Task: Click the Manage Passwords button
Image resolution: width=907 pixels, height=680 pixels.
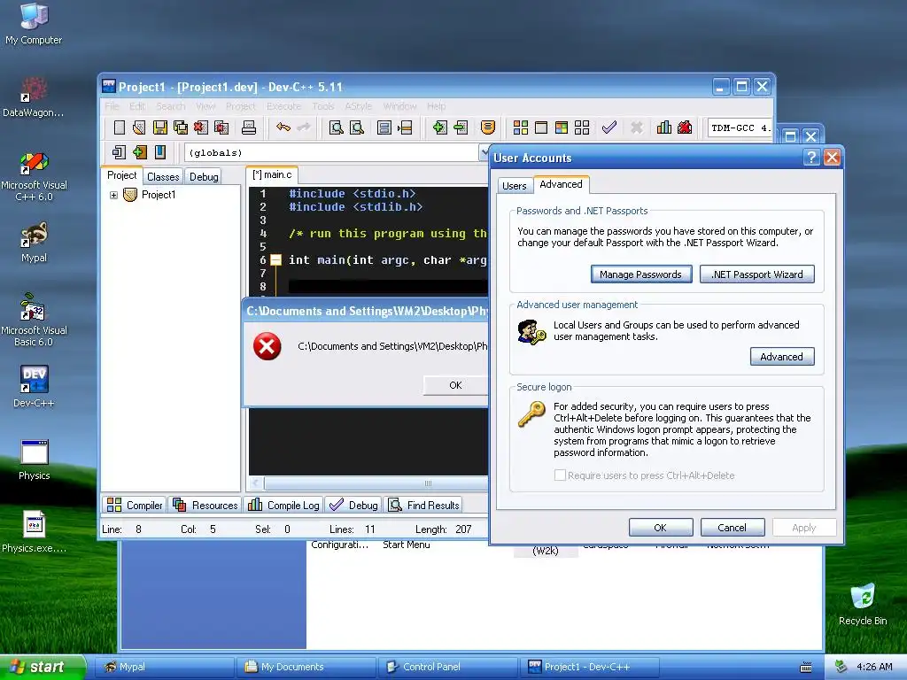Action: (641, 274)
